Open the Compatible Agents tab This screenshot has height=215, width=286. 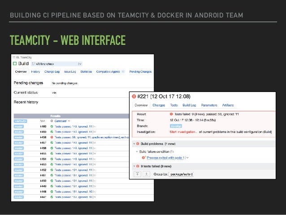[x=110, y=72]
